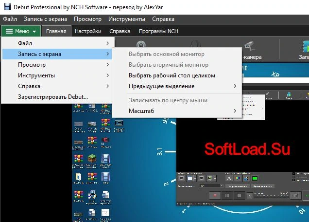Click the monitor-shaped desktop icon in preview
Viewport: 309px width, 222px height.
(119, 123)
